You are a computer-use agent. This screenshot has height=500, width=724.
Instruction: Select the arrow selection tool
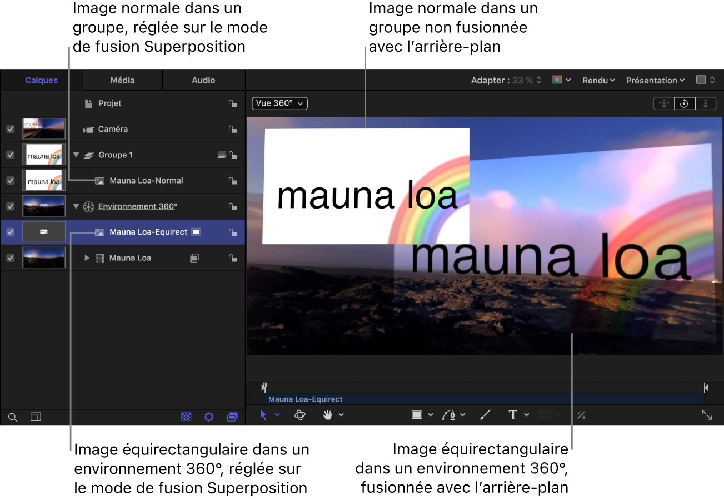coord(264,415)
